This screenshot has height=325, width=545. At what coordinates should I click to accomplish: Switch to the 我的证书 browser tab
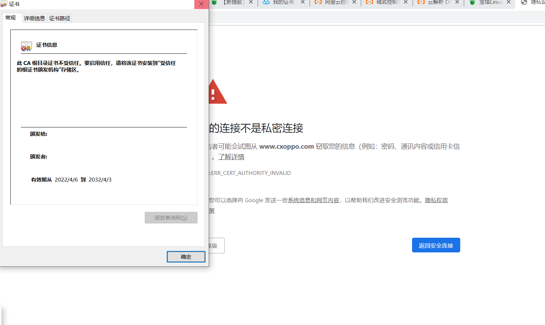(x=283, y=2)
